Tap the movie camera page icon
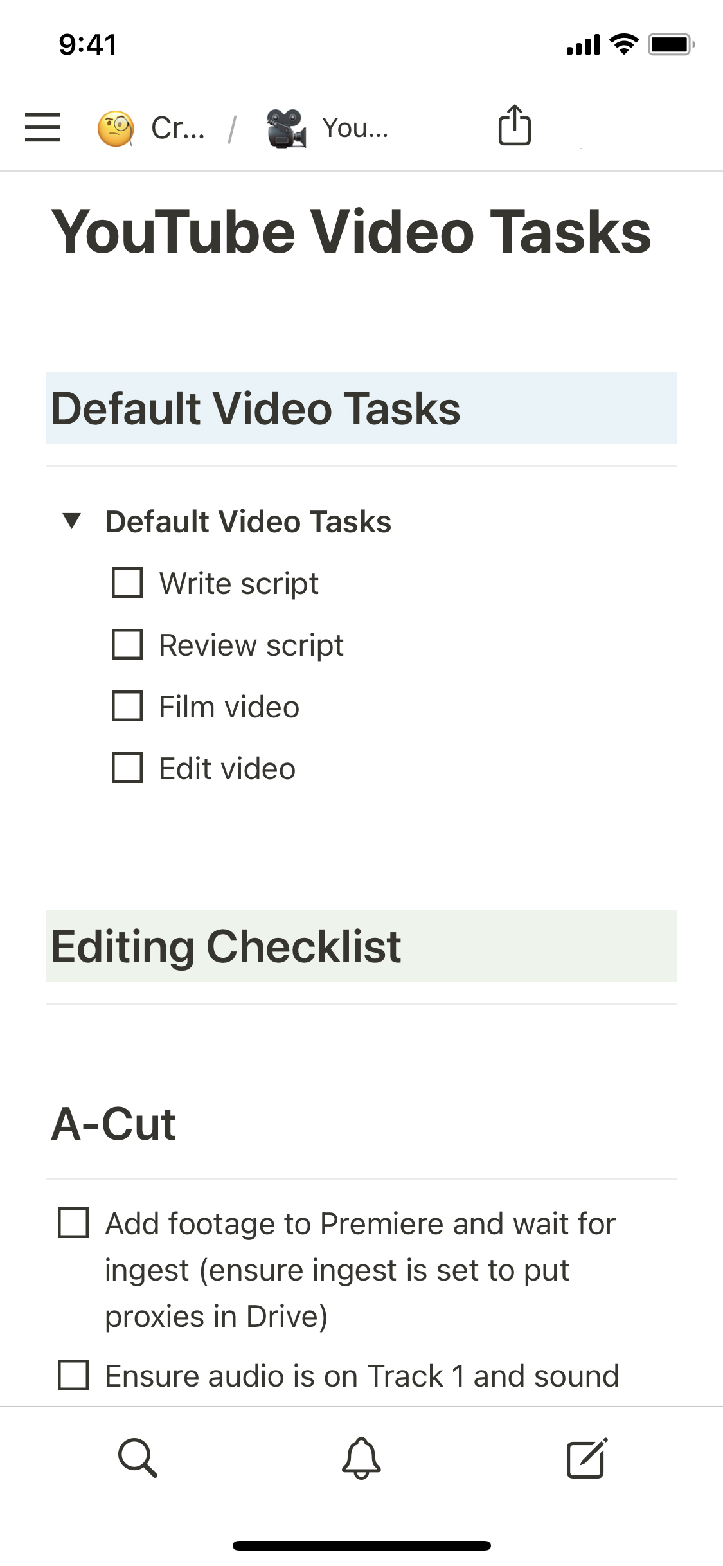The width and height of the screenshot is (723, 1566). click(x=287, y=128)
